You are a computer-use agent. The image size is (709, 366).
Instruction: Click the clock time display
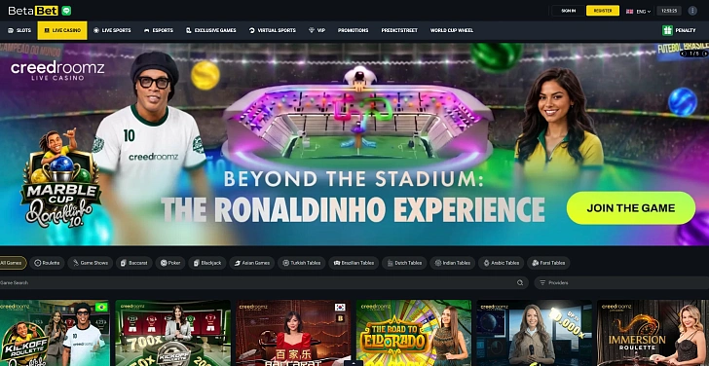(x=669, y=11)
